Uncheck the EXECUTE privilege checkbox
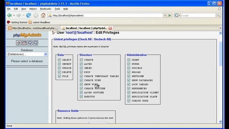 click(81, 97)
